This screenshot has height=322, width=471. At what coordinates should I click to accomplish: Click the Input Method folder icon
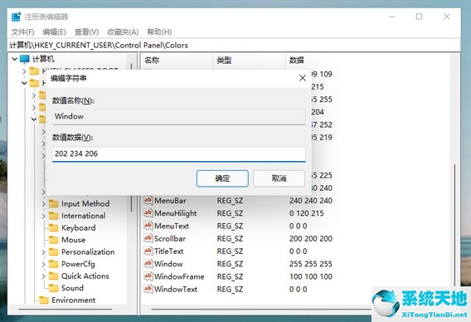coord(53,203)
